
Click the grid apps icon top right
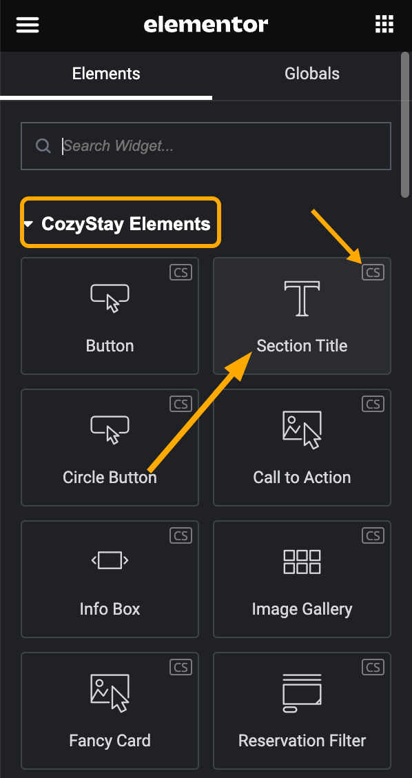pos(384,23)
